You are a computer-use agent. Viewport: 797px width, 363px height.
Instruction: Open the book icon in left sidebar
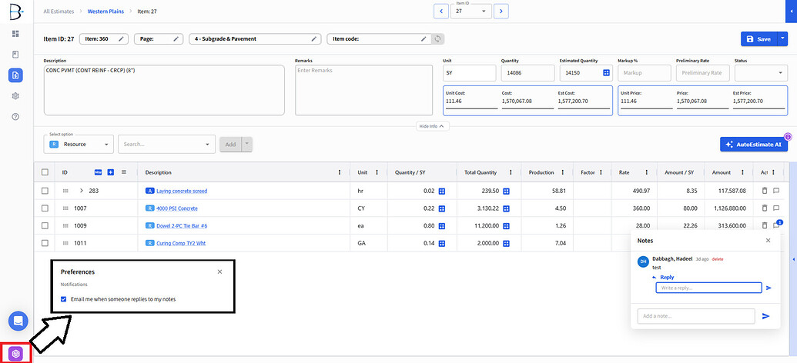(x=15, y=55)
